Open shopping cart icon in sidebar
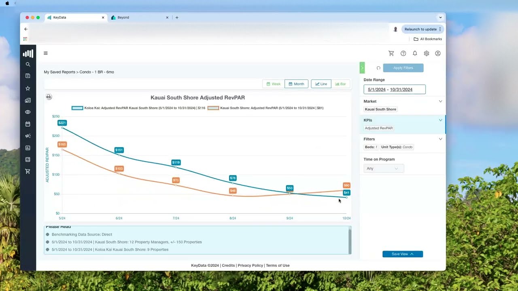This screenshot has width=518, height=291. click(28, 171)
